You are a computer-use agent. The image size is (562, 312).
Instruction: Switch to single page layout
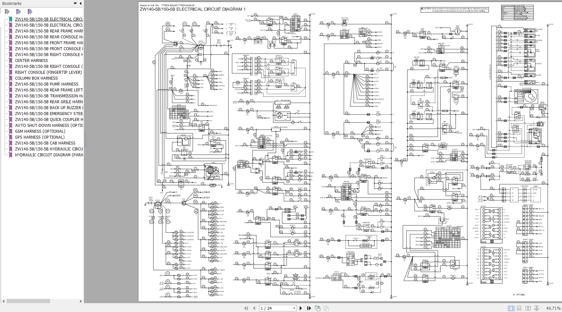pos(511,308)
